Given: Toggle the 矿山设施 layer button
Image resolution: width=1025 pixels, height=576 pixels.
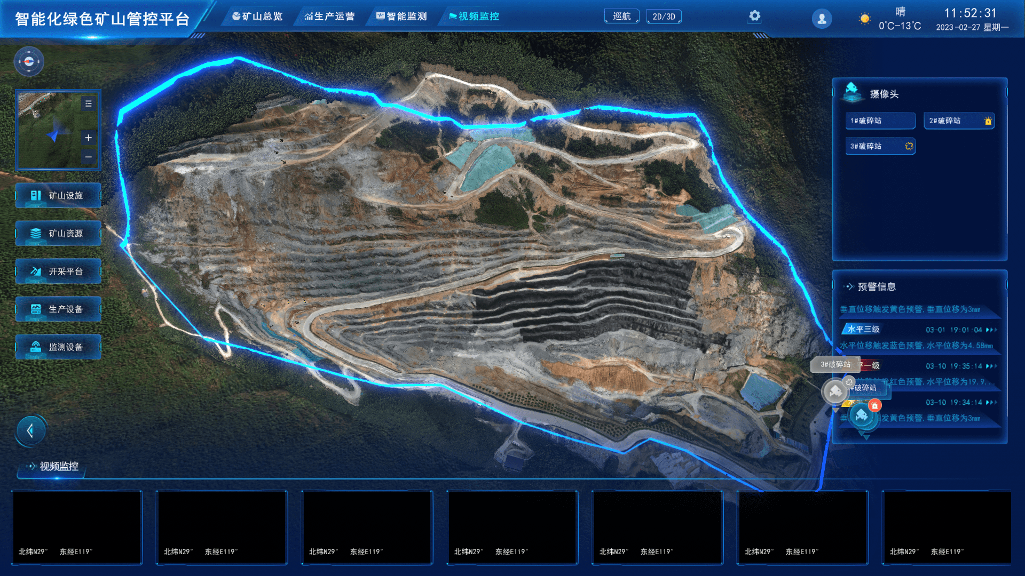Looking at the screenshot, I should [58, 195].
